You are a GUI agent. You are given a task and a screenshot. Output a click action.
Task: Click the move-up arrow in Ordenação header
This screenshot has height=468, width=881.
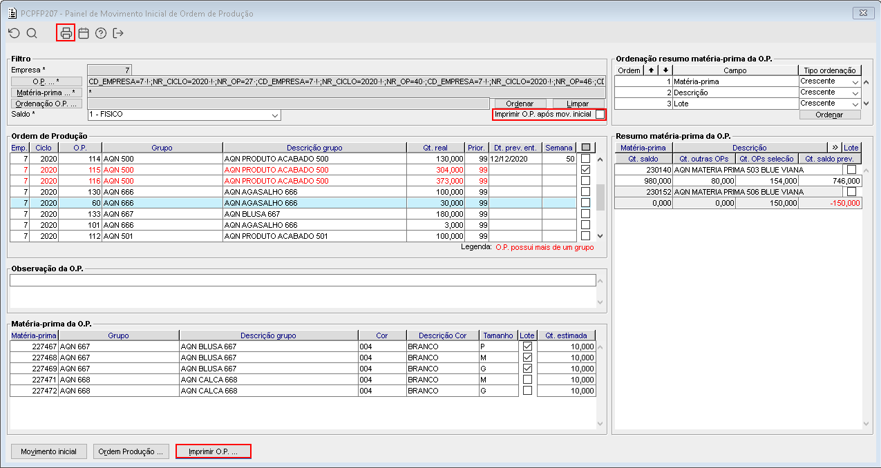[650, 70]
